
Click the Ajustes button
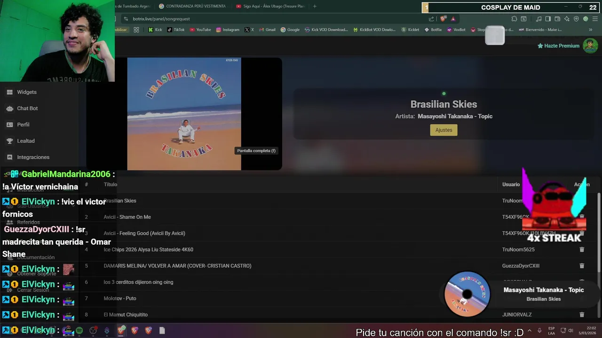coord(444,130)
